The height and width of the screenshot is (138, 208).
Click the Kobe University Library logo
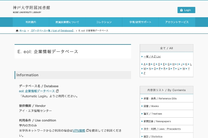click(x=32, y=9)
